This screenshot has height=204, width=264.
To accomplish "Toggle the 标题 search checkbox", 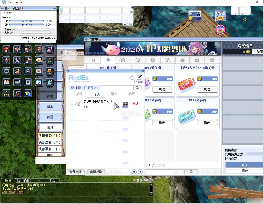I will click(x=73, y=88).
